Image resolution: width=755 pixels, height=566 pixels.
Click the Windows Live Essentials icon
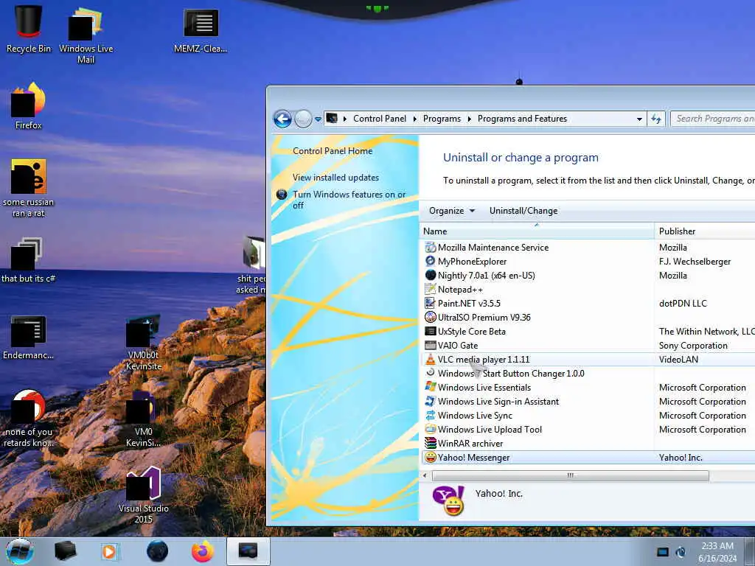(430, 387)
